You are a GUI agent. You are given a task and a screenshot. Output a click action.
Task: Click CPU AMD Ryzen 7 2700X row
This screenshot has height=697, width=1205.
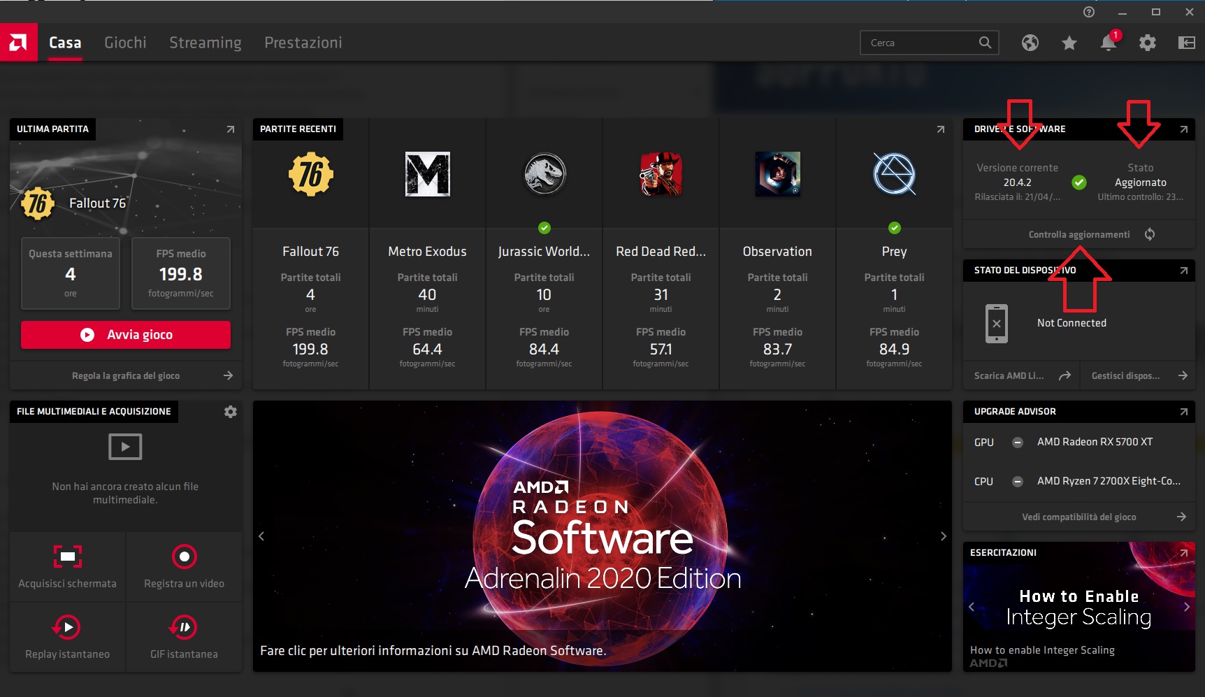click(1078, 481)
